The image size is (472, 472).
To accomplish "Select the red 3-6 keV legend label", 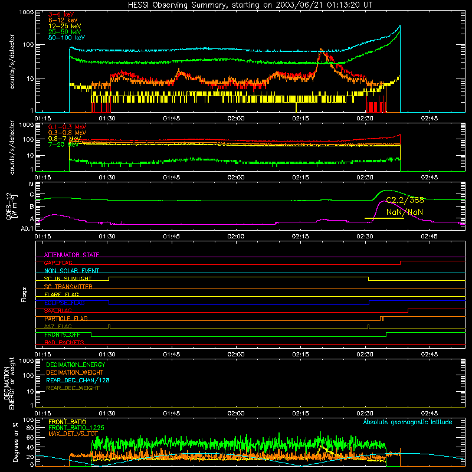I will click(x=61, y=14).
